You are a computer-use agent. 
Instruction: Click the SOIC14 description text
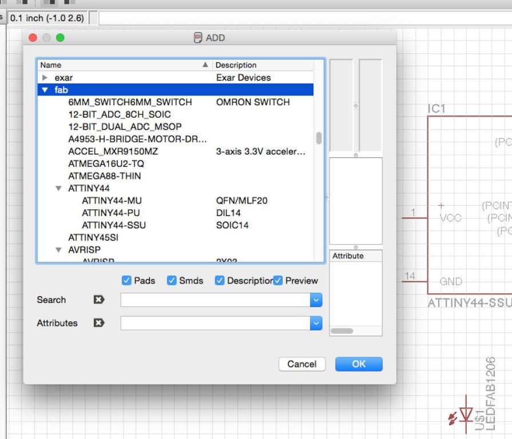click(232, 225)
